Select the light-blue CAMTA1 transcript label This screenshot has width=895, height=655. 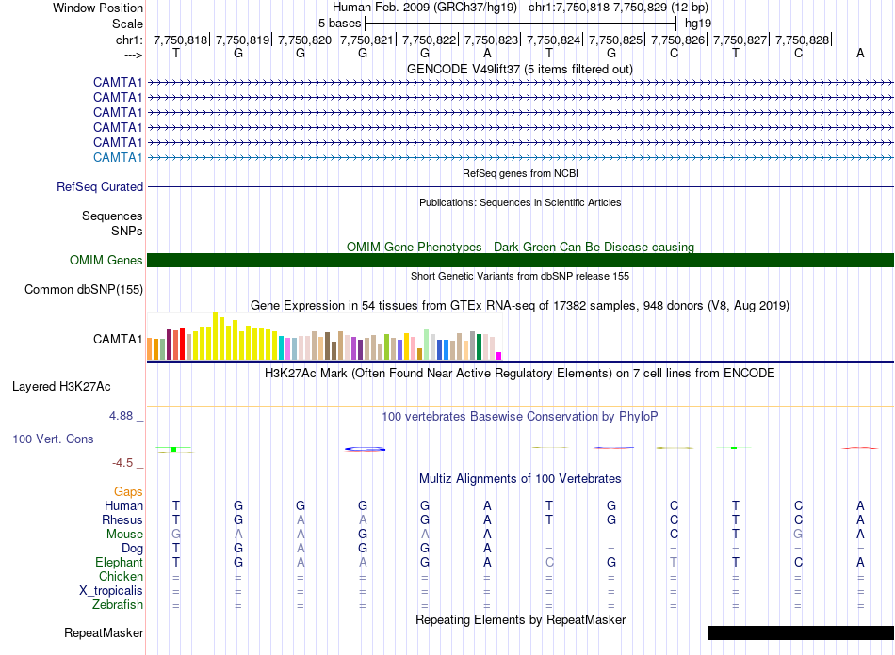118,157
